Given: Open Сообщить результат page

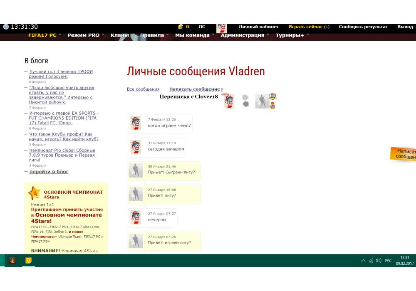Looking at the screenshot, I should click(x=363, y=27).
